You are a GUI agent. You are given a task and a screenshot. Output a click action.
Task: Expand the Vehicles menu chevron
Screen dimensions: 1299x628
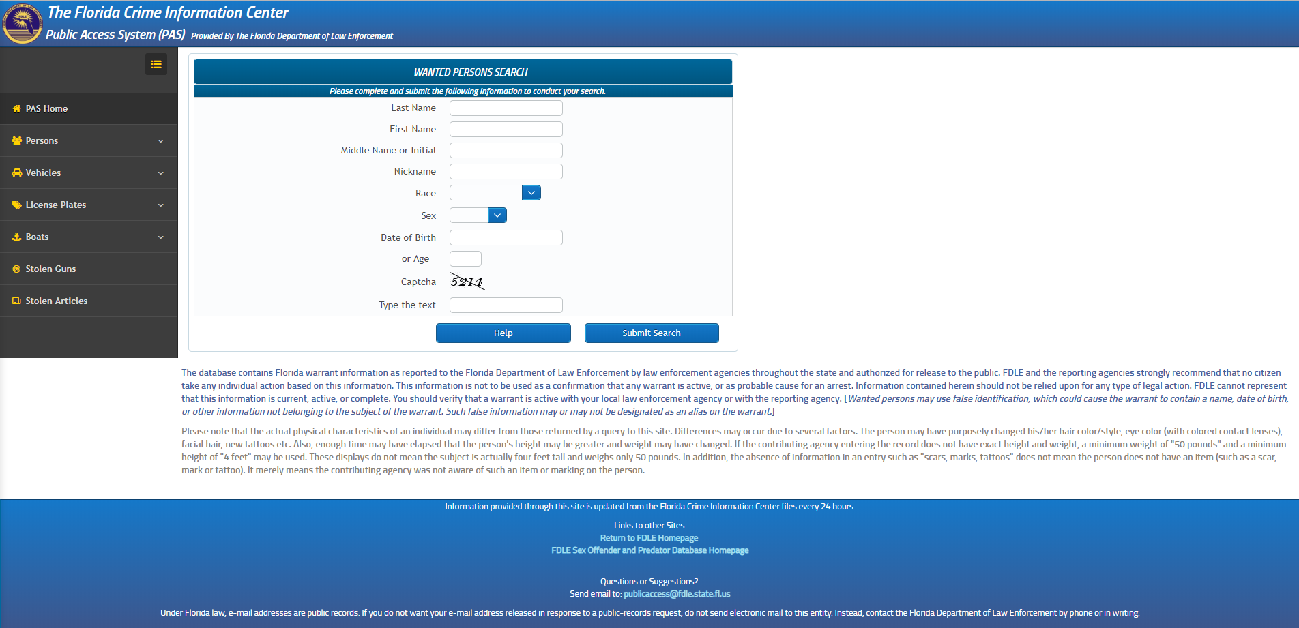coord(161,173)
